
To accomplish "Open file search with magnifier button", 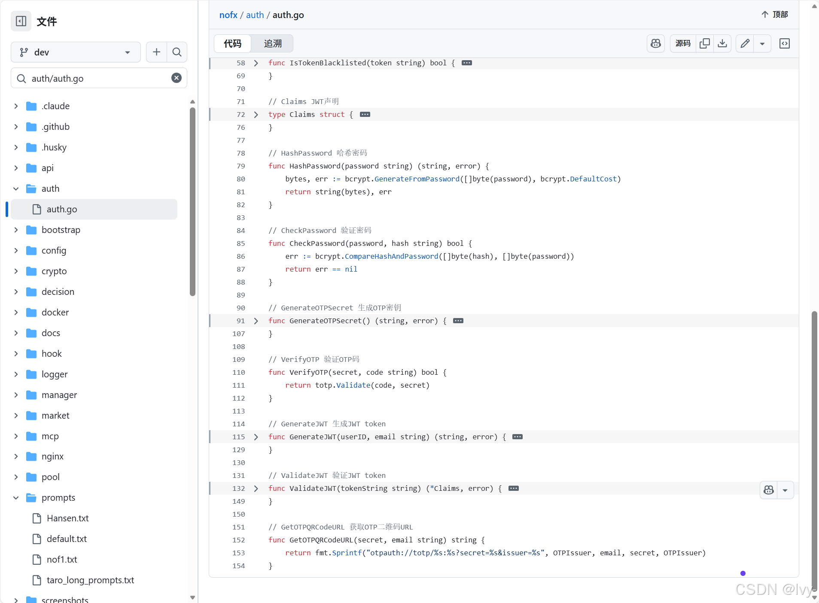I will [x=177, y=52].
